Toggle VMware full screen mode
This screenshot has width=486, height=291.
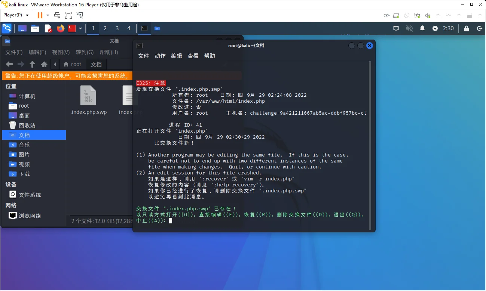tap(68, 15)
